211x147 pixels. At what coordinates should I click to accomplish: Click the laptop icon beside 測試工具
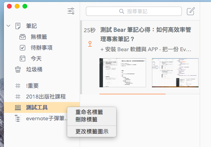[x=18, y=107]
